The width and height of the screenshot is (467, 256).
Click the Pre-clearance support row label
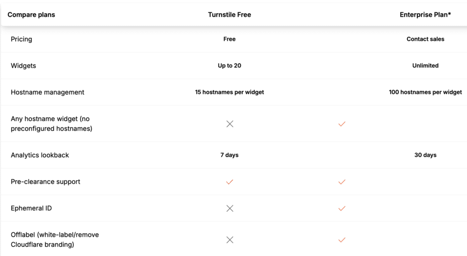point(45,182)
